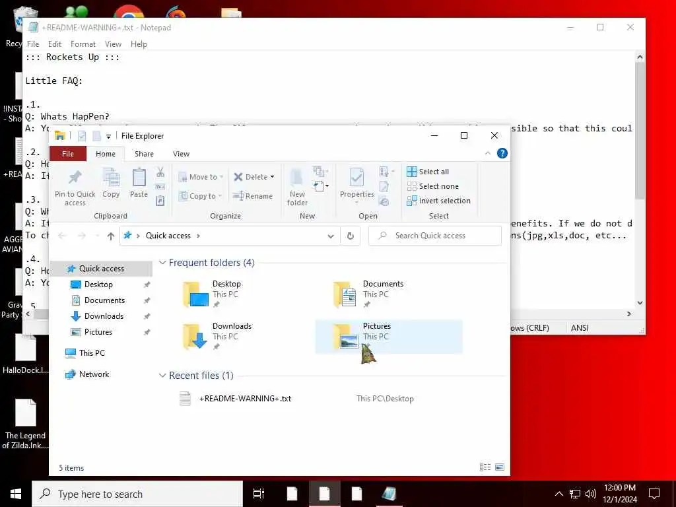
Task: Open Notepad File menu
Action: point(33,44)
